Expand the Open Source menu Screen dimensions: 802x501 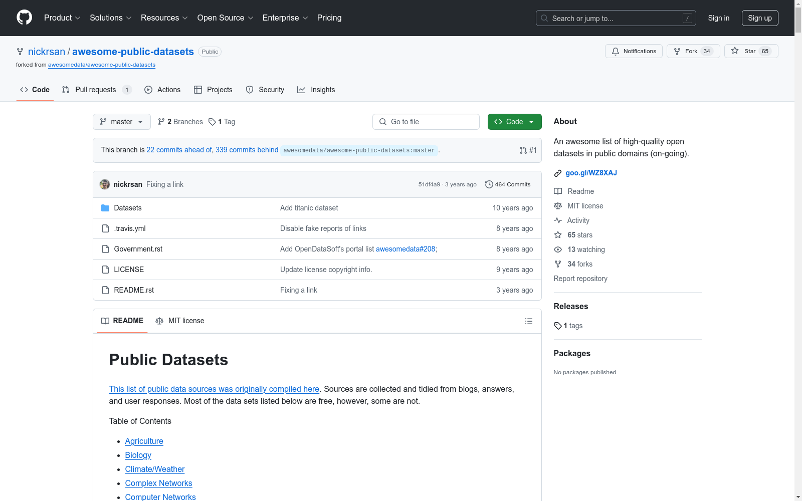[x=226, y=18]
